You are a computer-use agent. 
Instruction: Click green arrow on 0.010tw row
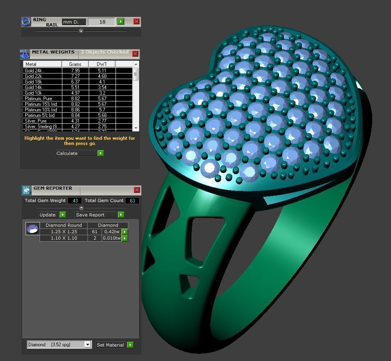[125, 238]
